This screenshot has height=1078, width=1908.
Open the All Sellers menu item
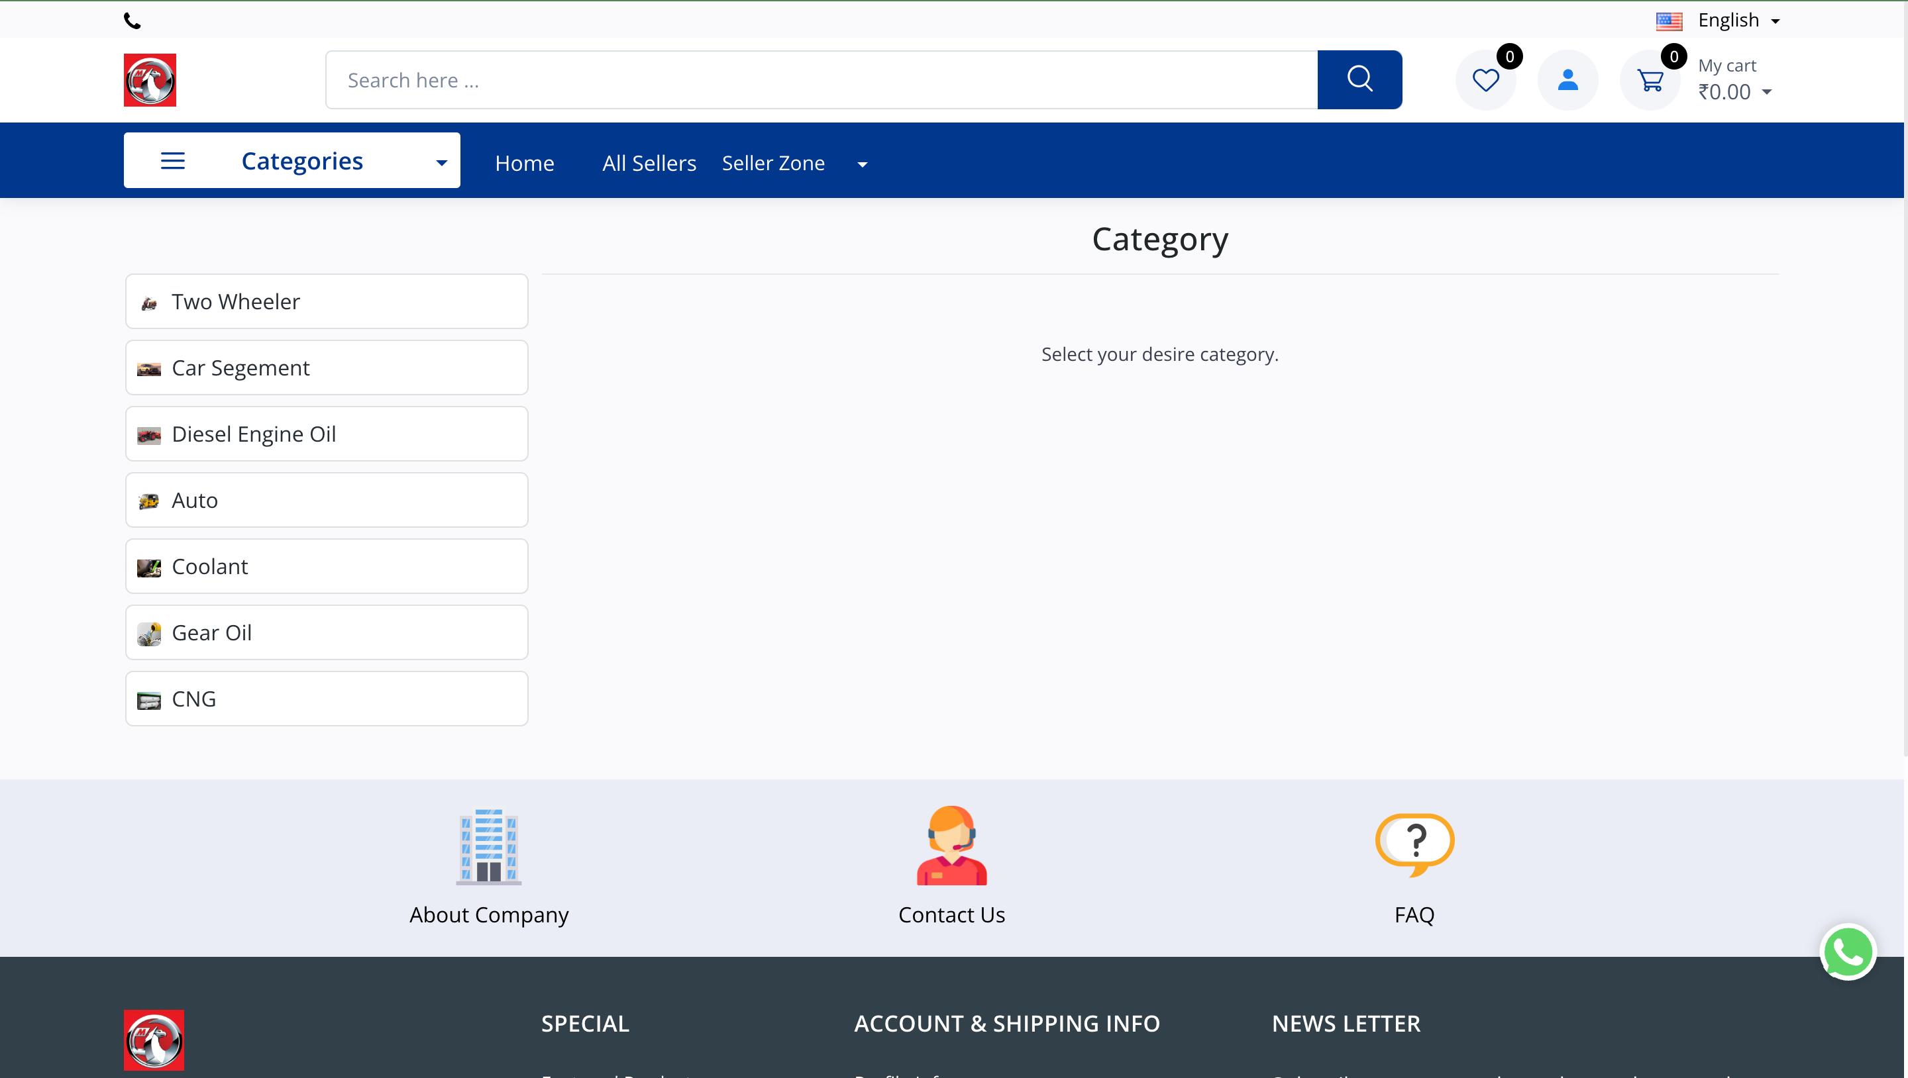[x=649, y=163]
